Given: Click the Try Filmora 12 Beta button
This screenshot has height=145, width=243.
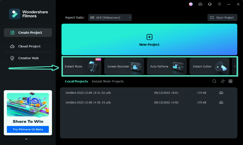Looking at the screenshot, I should click(28, 129).
